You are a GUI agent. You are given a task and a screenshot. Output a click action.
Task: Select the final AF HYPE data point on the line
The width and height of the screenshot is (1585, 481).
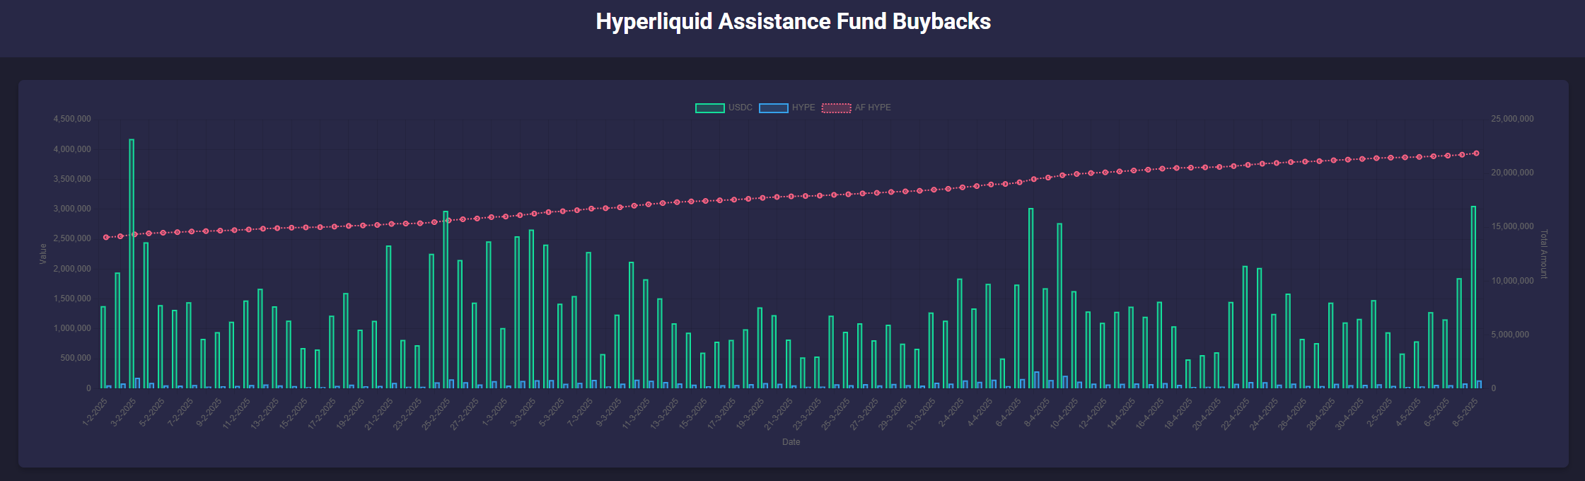(x=1476, y=153)
